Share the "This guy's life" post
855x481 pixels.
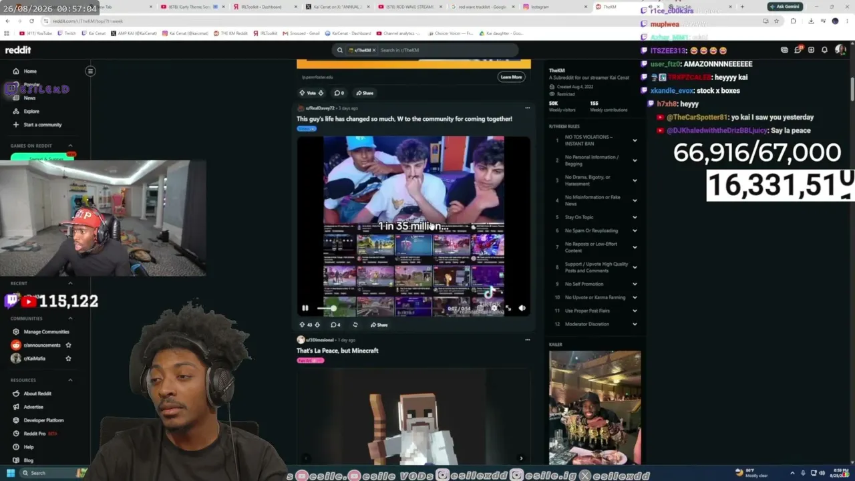click(377, 325)
